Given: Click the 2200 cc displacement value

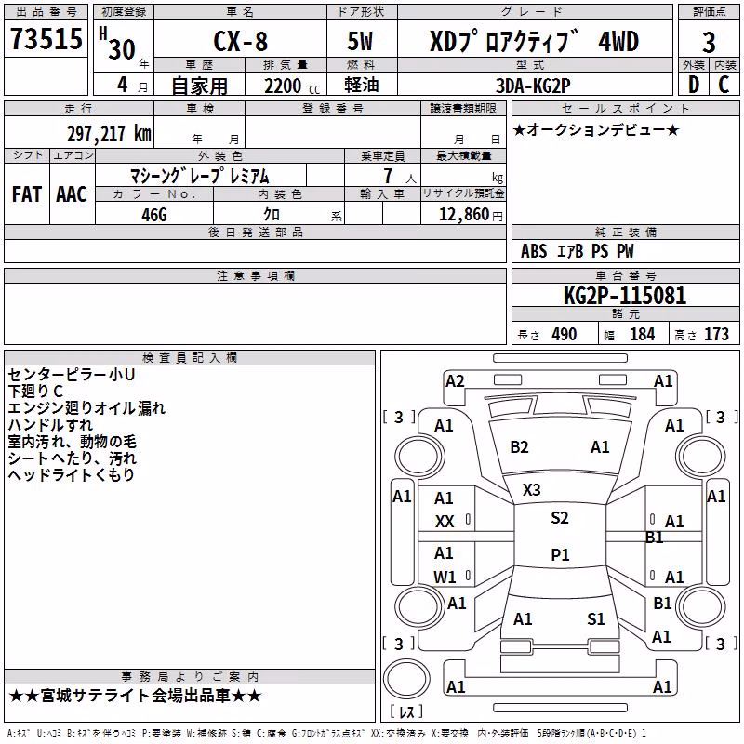Looking at the screenshot, I should tap(292, 86).
